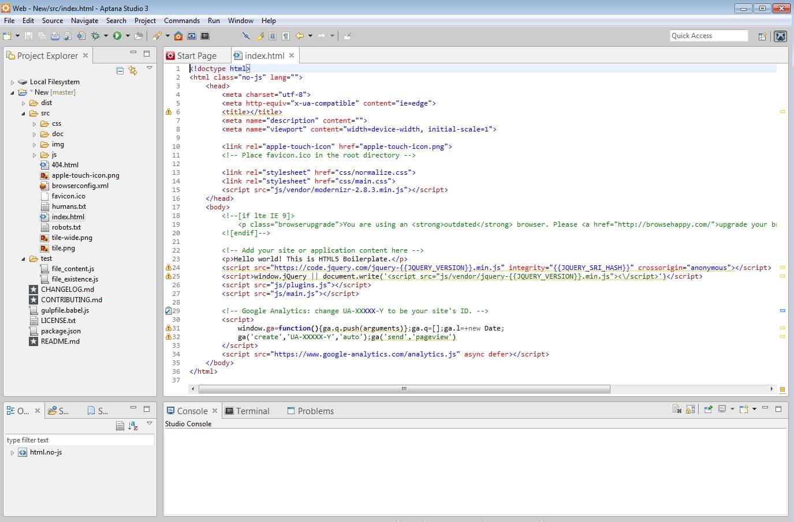Collapse the New [master] project node
The height and width of the screenshot is (522, 794).
[x=12, y=92]
